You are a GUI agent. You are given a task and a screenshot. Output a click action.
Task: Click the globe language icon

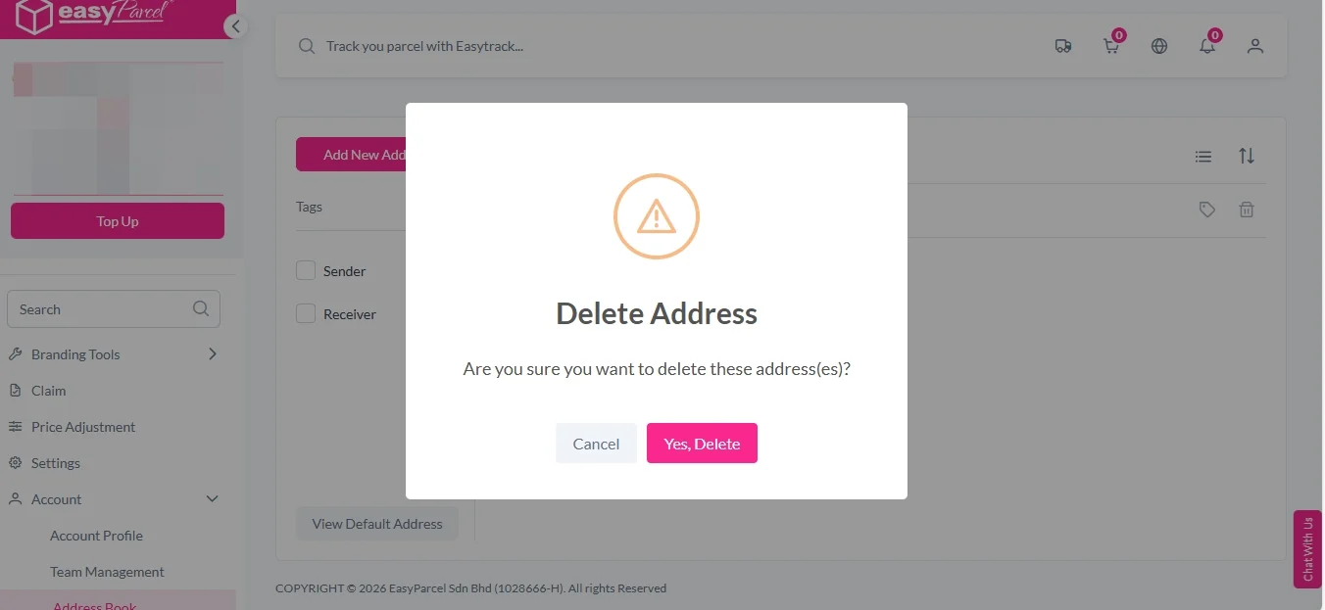tap(1159, 46)
